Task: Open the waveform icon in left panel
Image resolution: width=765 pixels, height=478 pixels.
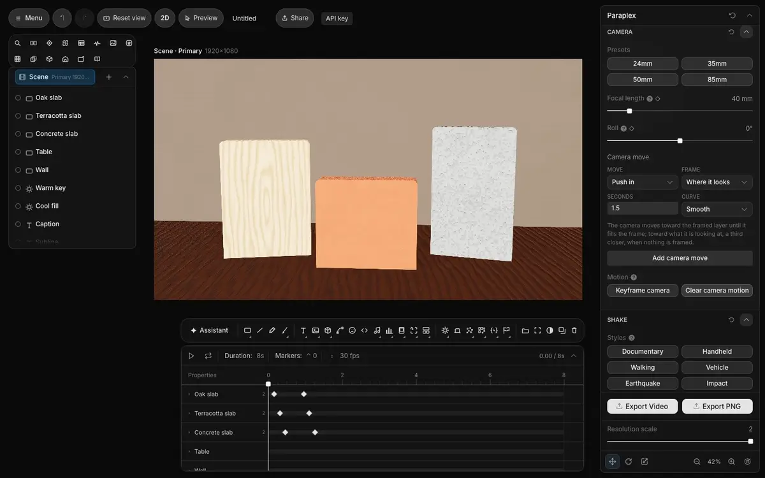Action: tap(97, 43)
